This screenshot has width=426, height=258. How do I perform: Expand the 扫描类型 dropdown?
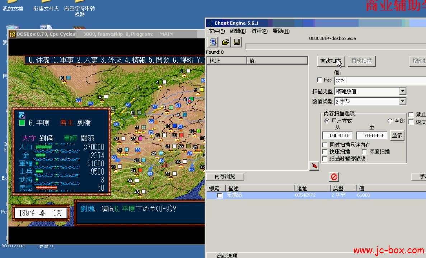pyautogui.click(x=402, y=91)
